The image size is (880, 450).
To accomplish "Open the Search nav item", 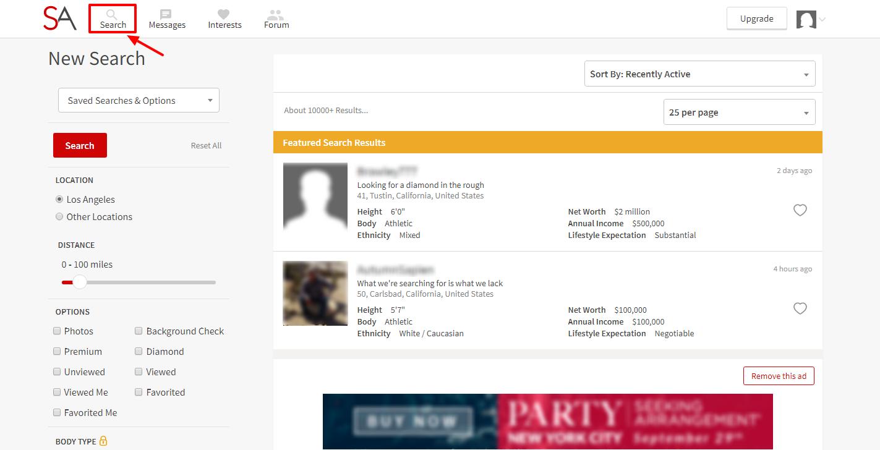I will 113,19.
